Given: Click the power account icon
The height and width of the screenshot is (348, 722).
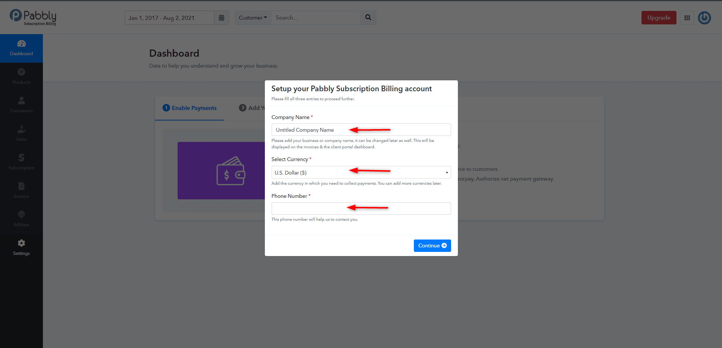Looking at the screenshot, I should pyautogui.click(x=704, y=18).
